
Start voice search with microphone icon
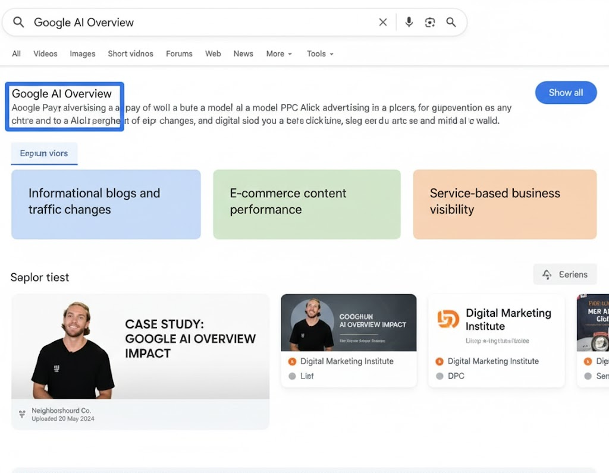point(409,23)
